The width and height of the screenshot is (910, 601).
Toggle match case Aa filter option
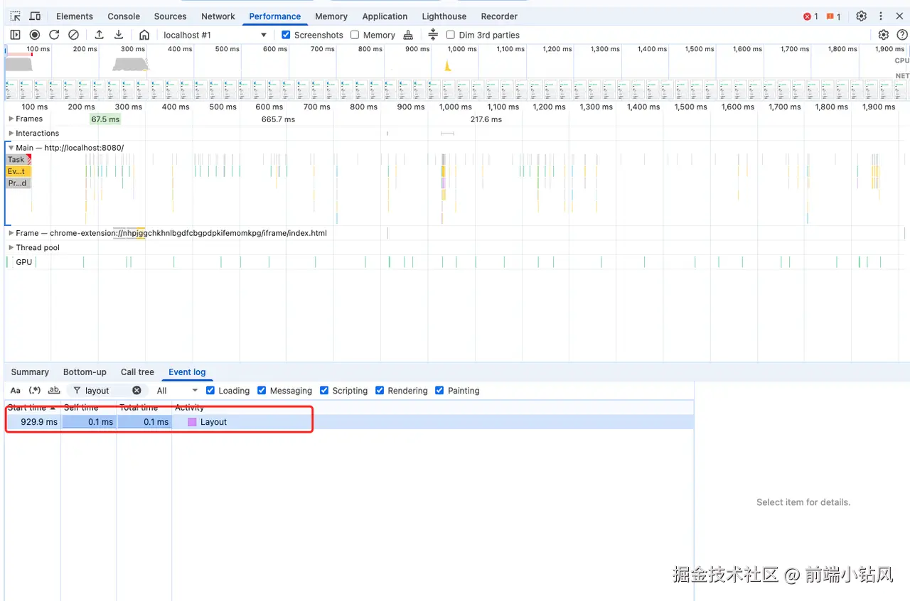(16, 391)
